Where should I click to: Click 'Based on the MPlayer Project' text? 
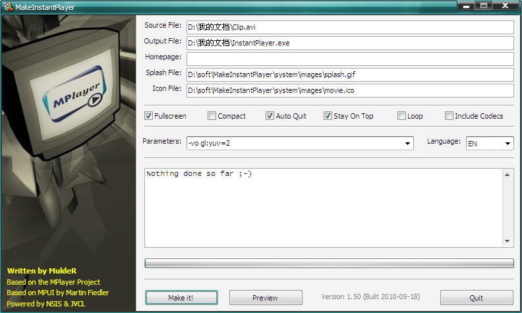pos(53,282)
